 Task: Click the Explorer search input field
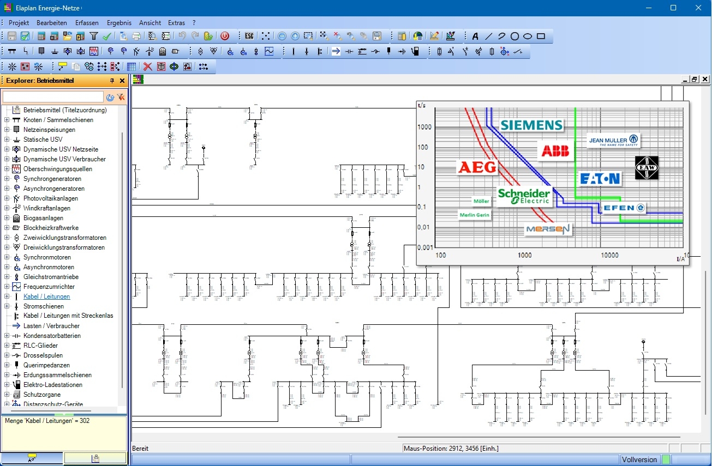(53, 97)
